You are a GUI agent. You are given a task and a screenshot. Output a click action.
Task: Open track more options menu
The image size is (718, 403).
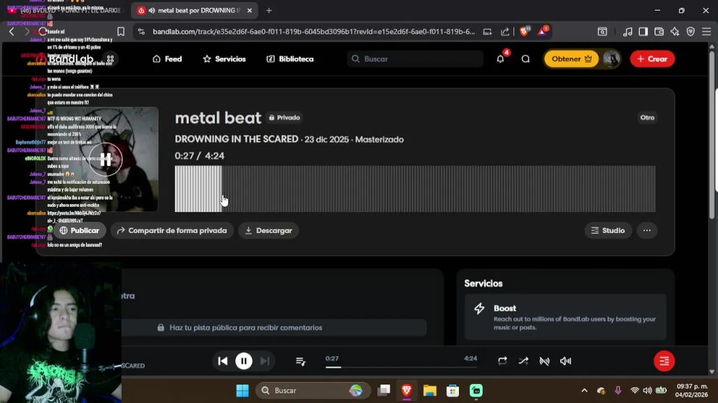[x=647, y=230]
